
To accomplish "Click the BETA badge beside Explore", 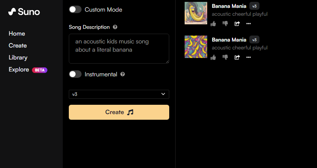I will pyautogui.click(x=39, y=70).
